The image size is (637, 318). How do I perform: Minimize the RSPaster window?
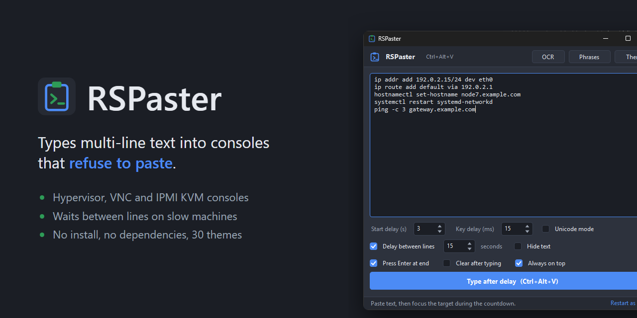pos(606,39)
